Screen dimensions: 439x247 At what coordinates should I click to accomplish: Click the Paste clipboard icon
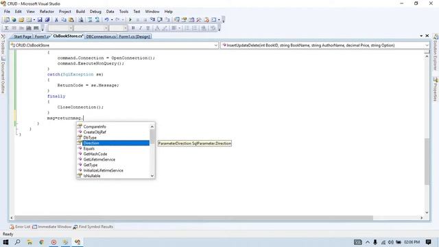(71, 20)
